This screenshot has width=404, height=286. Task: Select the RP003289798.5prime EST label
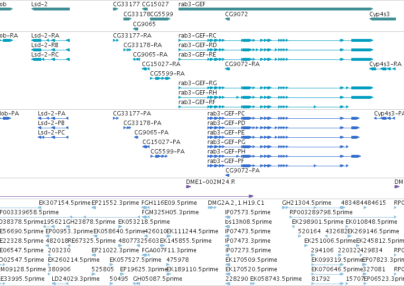(x=321, y=212)
